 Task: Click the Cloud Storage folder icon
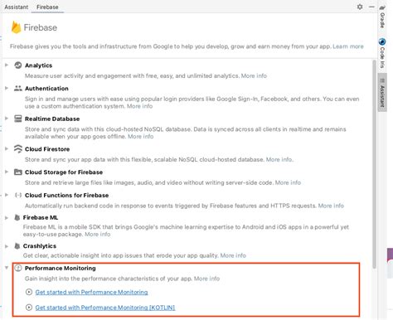tap(18, 172)
